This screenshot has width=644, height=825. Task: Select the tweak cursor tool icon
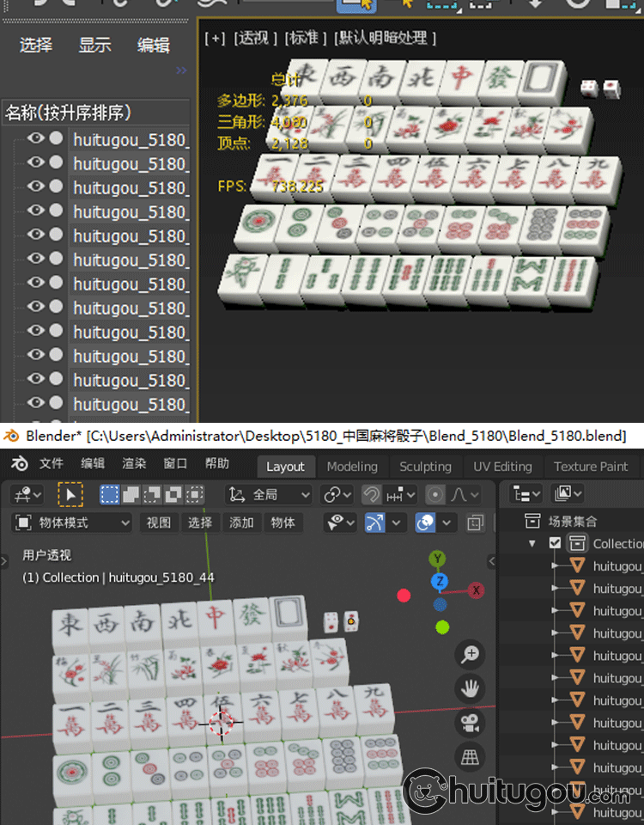(x=70, y=494)
